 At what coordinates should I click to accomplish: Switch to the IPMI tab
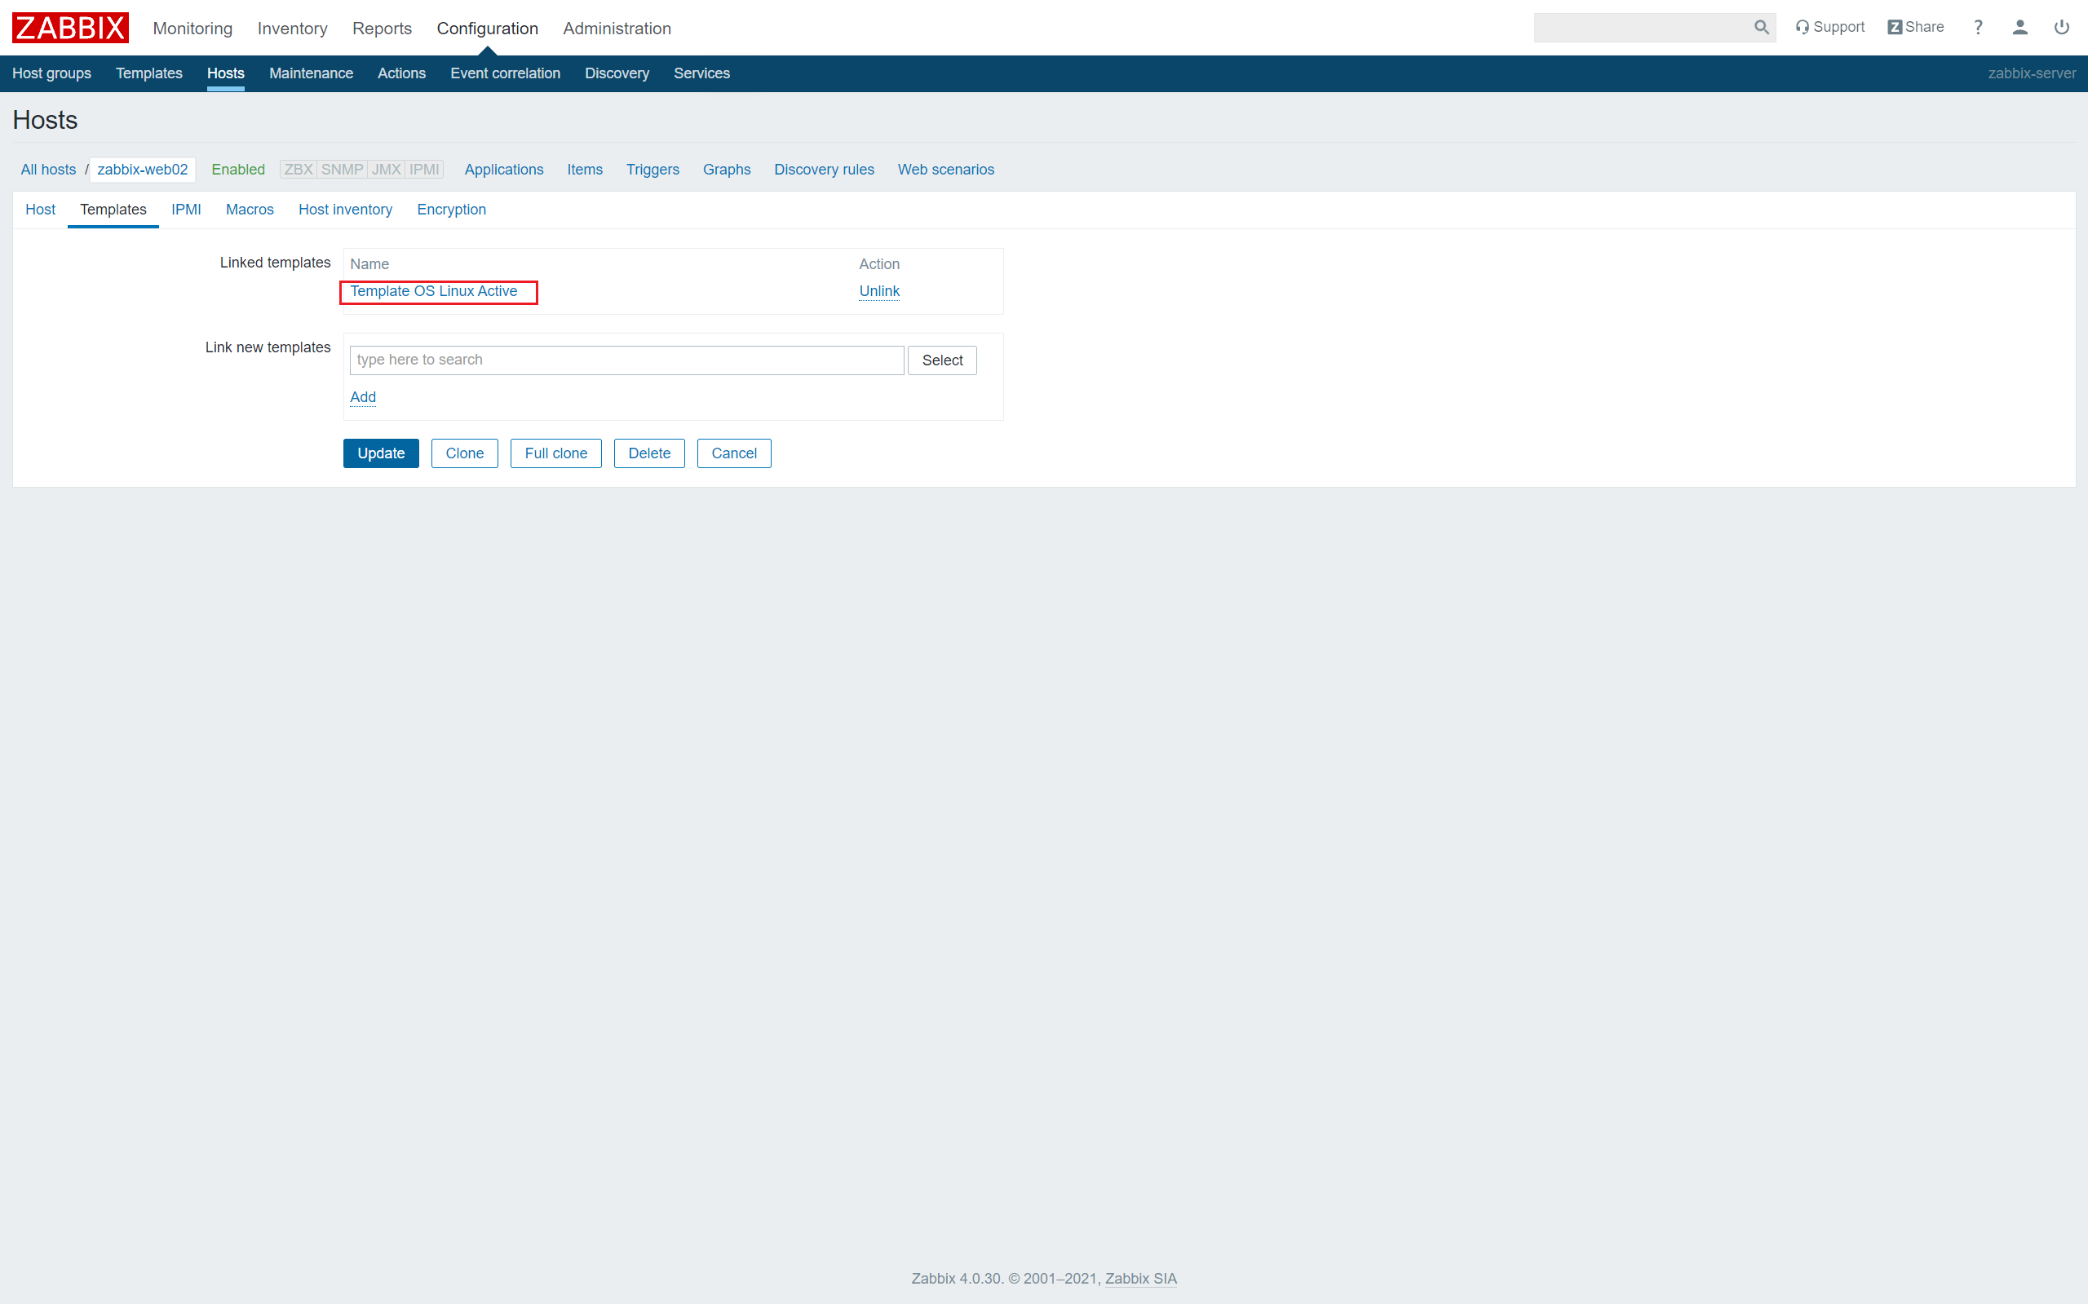point(186,210)
